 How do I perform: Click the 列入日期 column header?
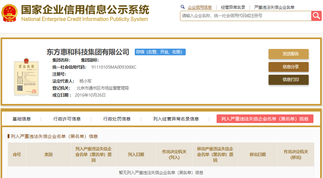tap(136, 154)
